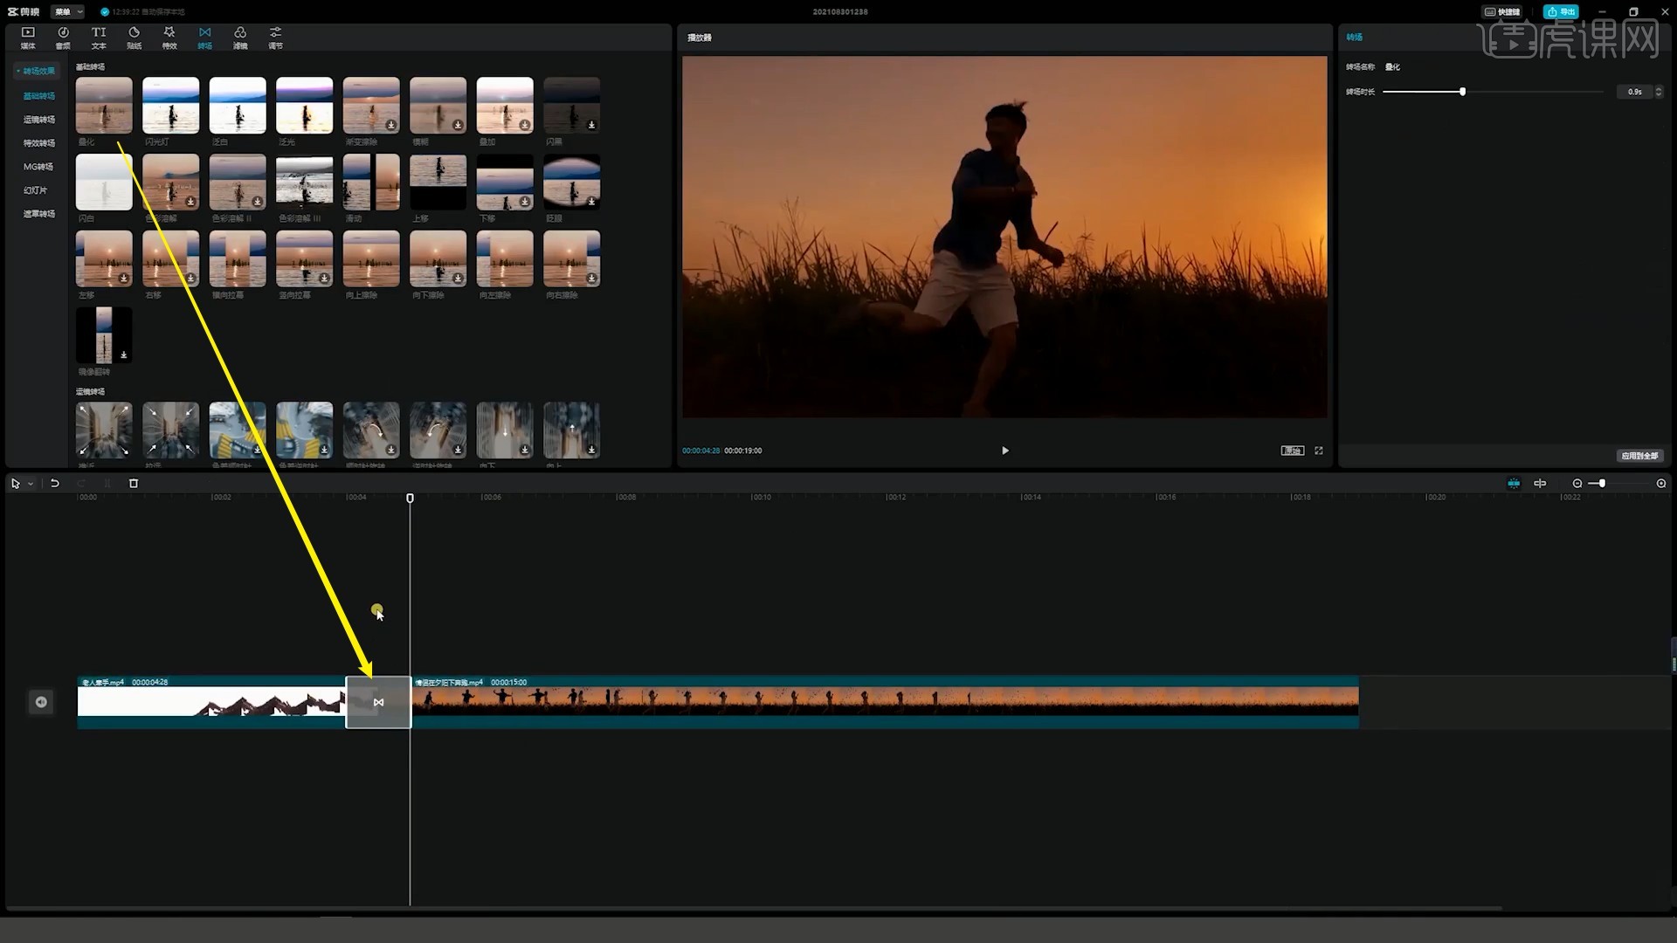The width and height of the screenshot is (1677, 943).
Task: Switch to MG转场 category tab
Action: (38, 167)
